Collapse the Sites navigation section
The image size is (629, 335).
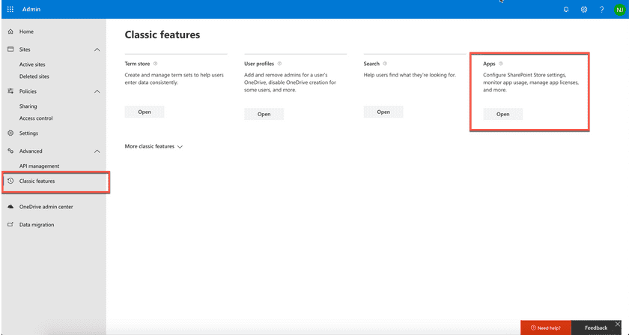point(97,49)
